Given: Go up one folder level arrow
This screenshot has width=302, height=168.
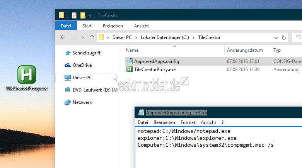Looking at the screenshot, I should pos(92,37).
